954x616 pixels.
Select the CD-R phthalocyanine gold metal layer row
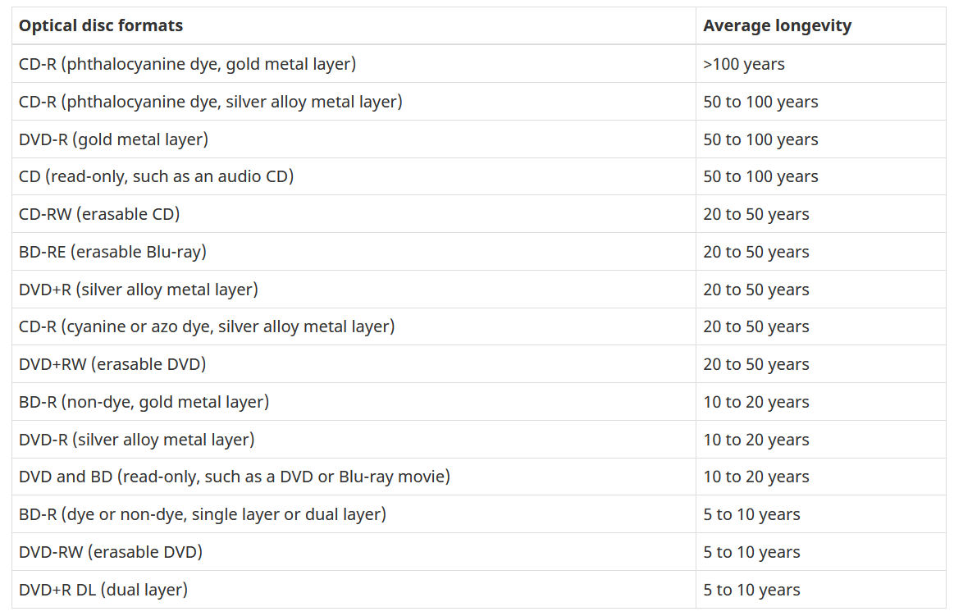click(x=187, y=64)
